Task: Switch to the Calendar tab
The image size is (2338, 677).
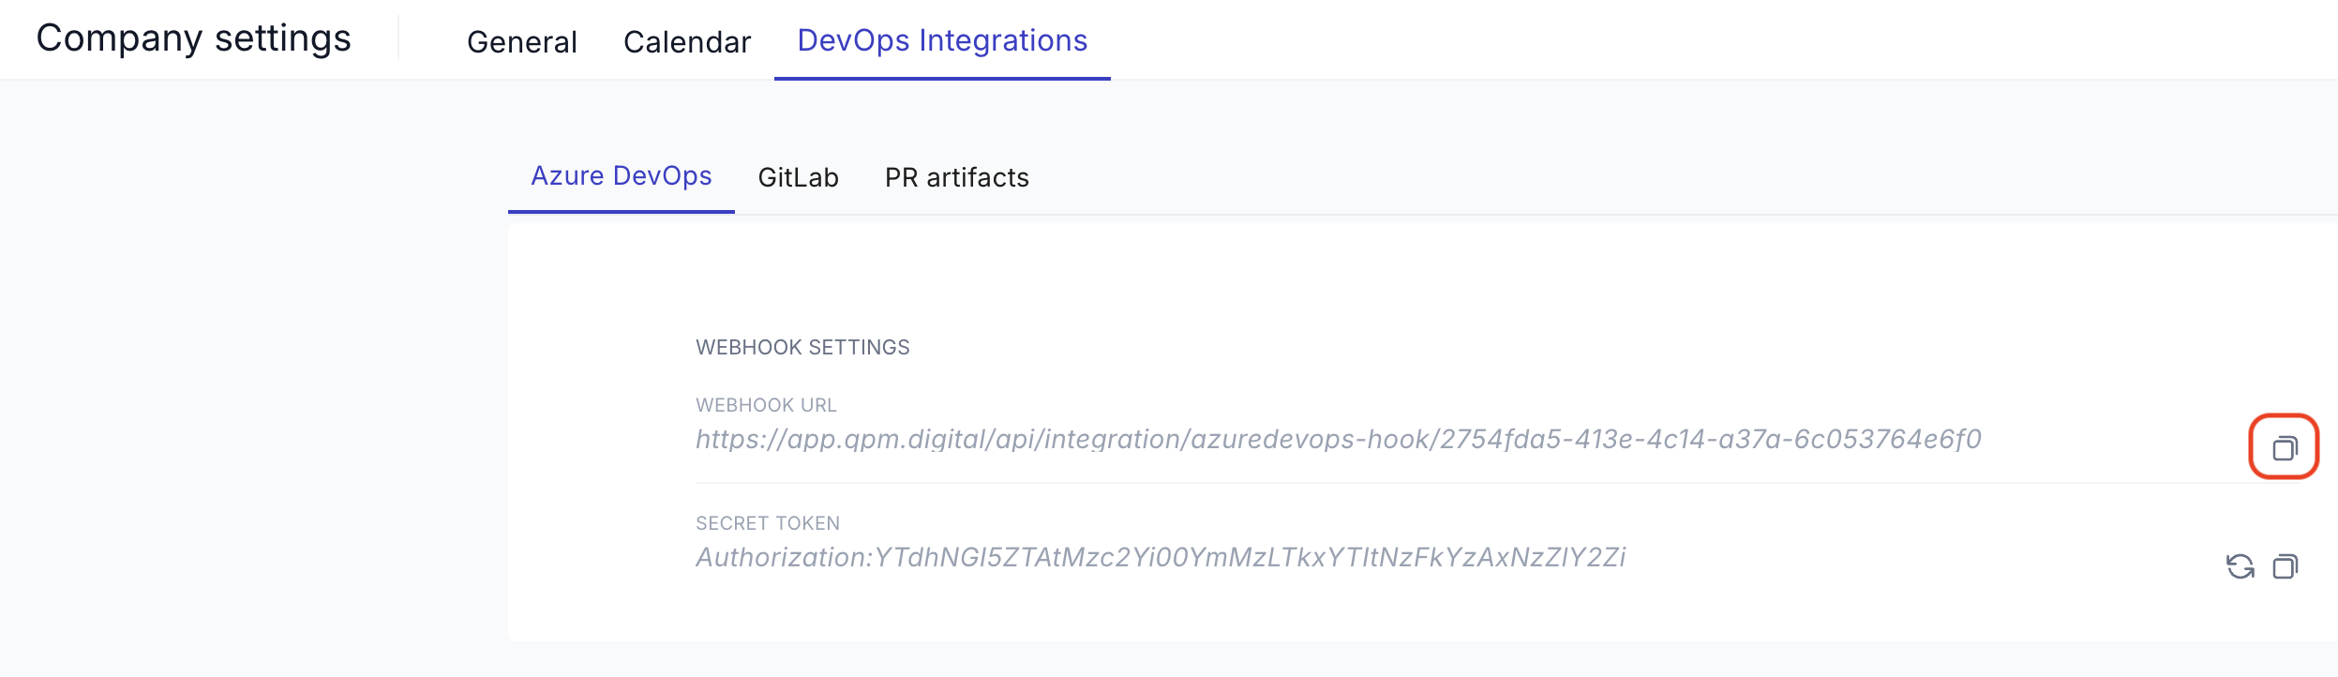Action: click(686, 42)
